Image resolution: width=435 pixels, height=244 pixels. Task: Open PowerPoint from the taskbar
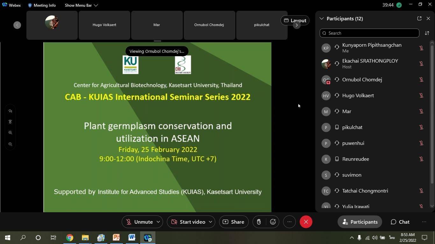tap(116, 238)
